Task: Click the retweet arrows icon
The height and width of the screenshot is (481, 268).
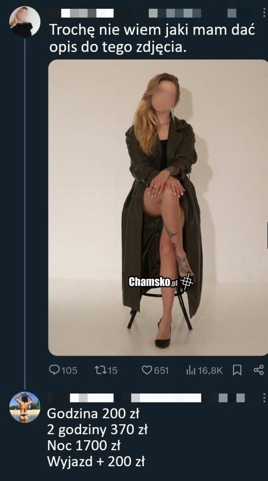Action: point(100,370)
